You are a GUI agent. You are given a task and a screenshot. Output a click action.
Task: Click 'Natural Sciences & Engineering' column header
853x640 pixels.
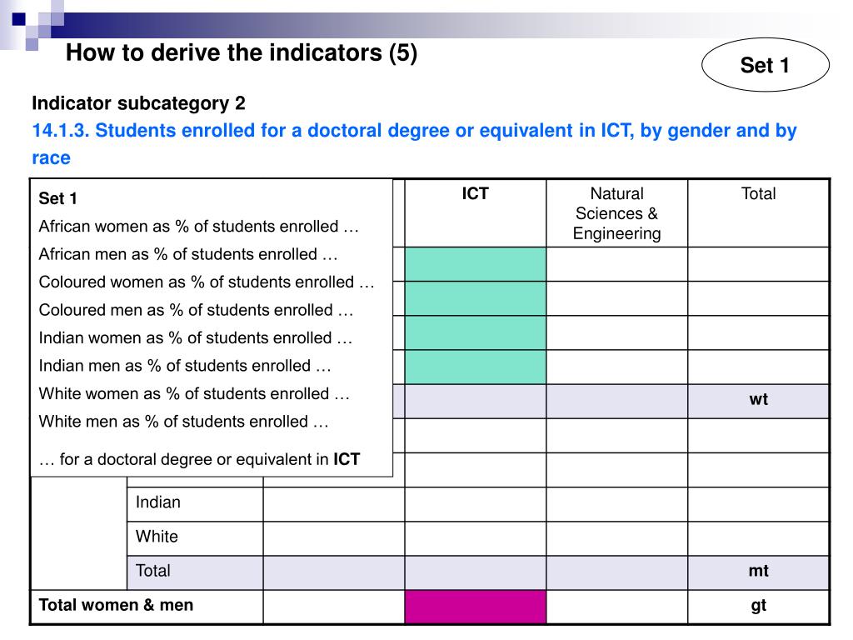coord(617,213)
